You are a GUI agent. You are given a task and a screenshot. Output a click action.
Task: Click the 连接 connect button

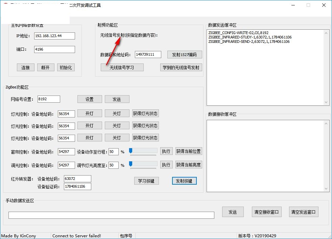[x=25, y=68]
